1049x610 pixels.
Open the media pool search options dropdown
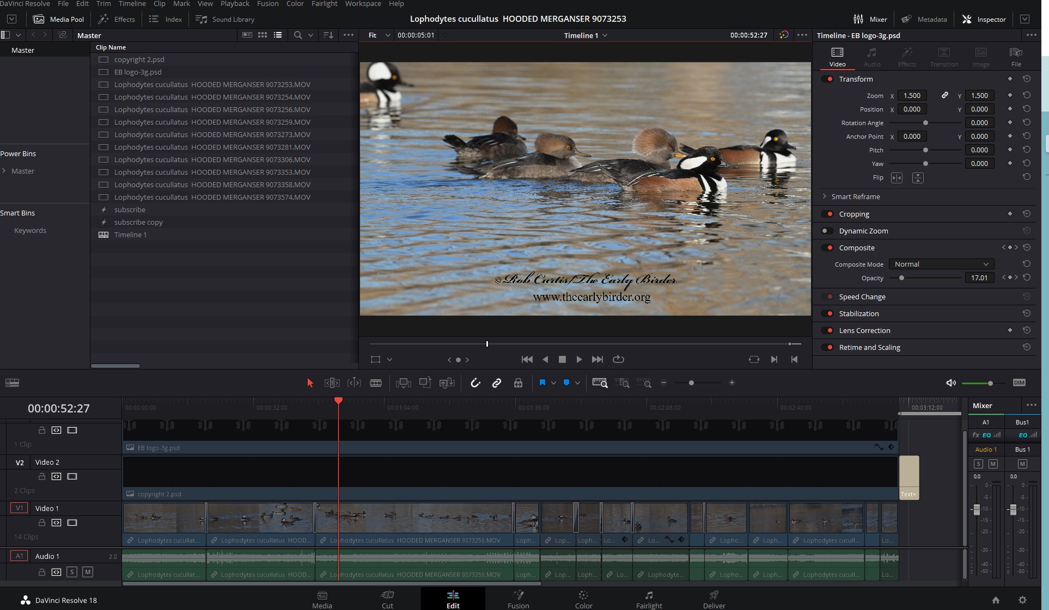(x=311, y=35)
